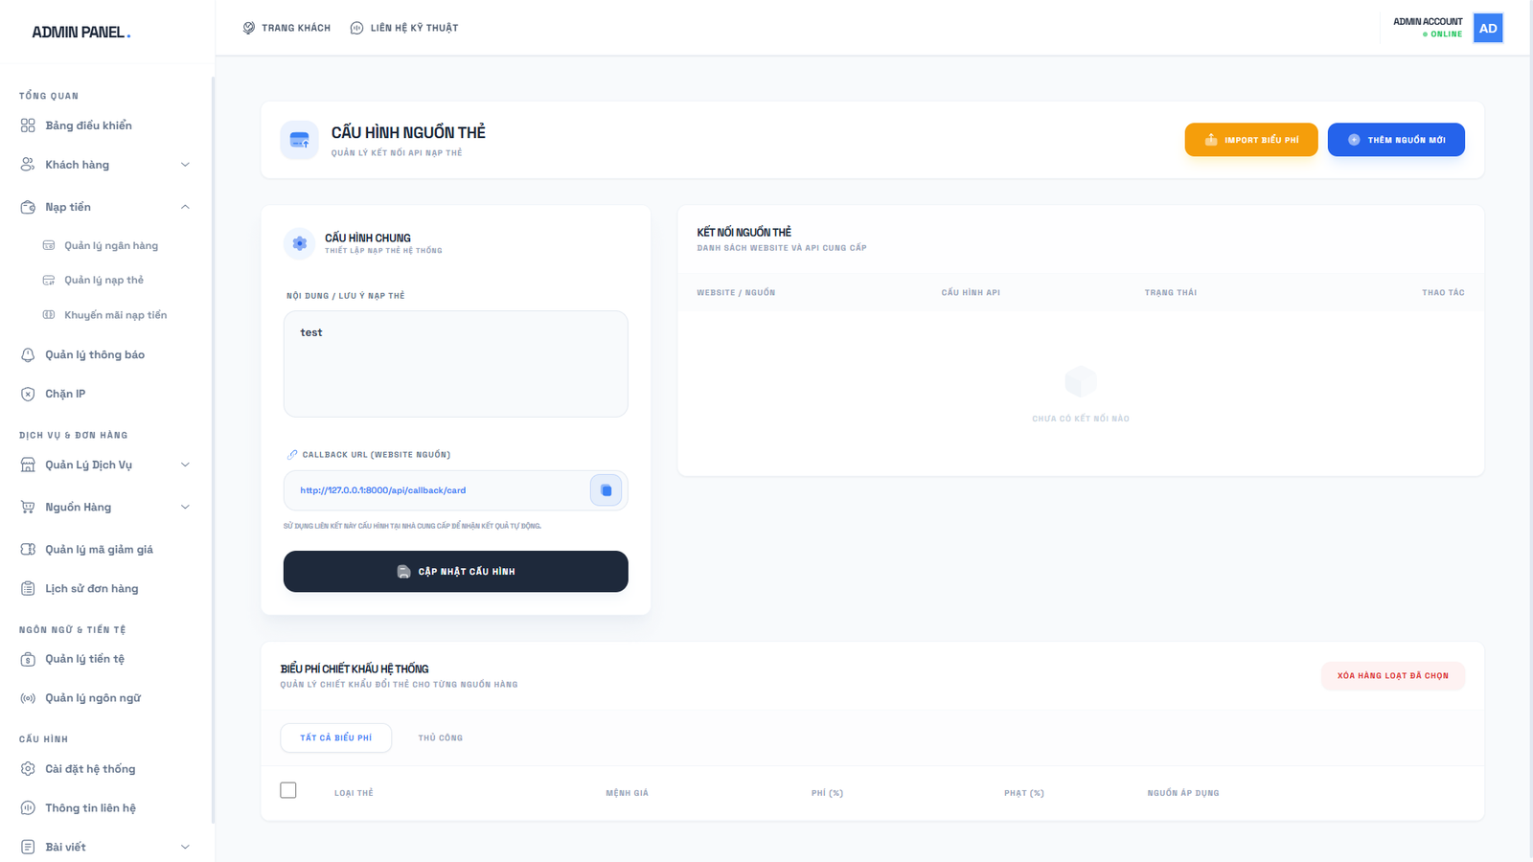This screenshot has height=862, width=1533.
Task: Click Xóa Hàng Loạt Đã Chọn
Action: [x=1393, y=675]
